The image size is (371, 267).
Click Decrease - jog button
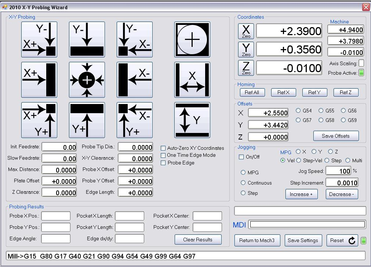coord(342,194)
